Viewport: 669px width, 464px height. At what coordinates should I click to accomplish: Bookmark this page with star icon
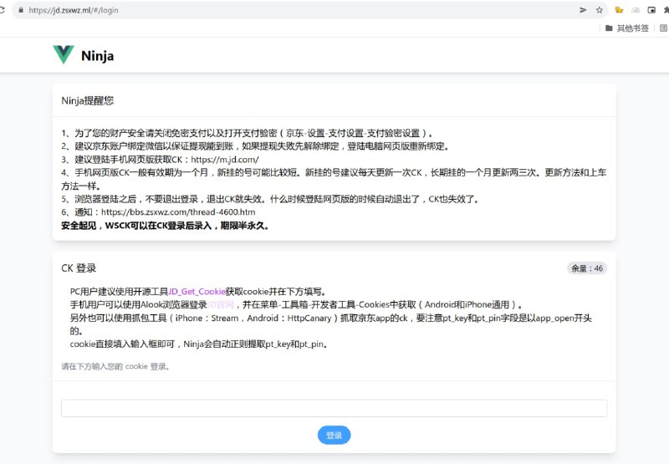click(x=600, y=10)
